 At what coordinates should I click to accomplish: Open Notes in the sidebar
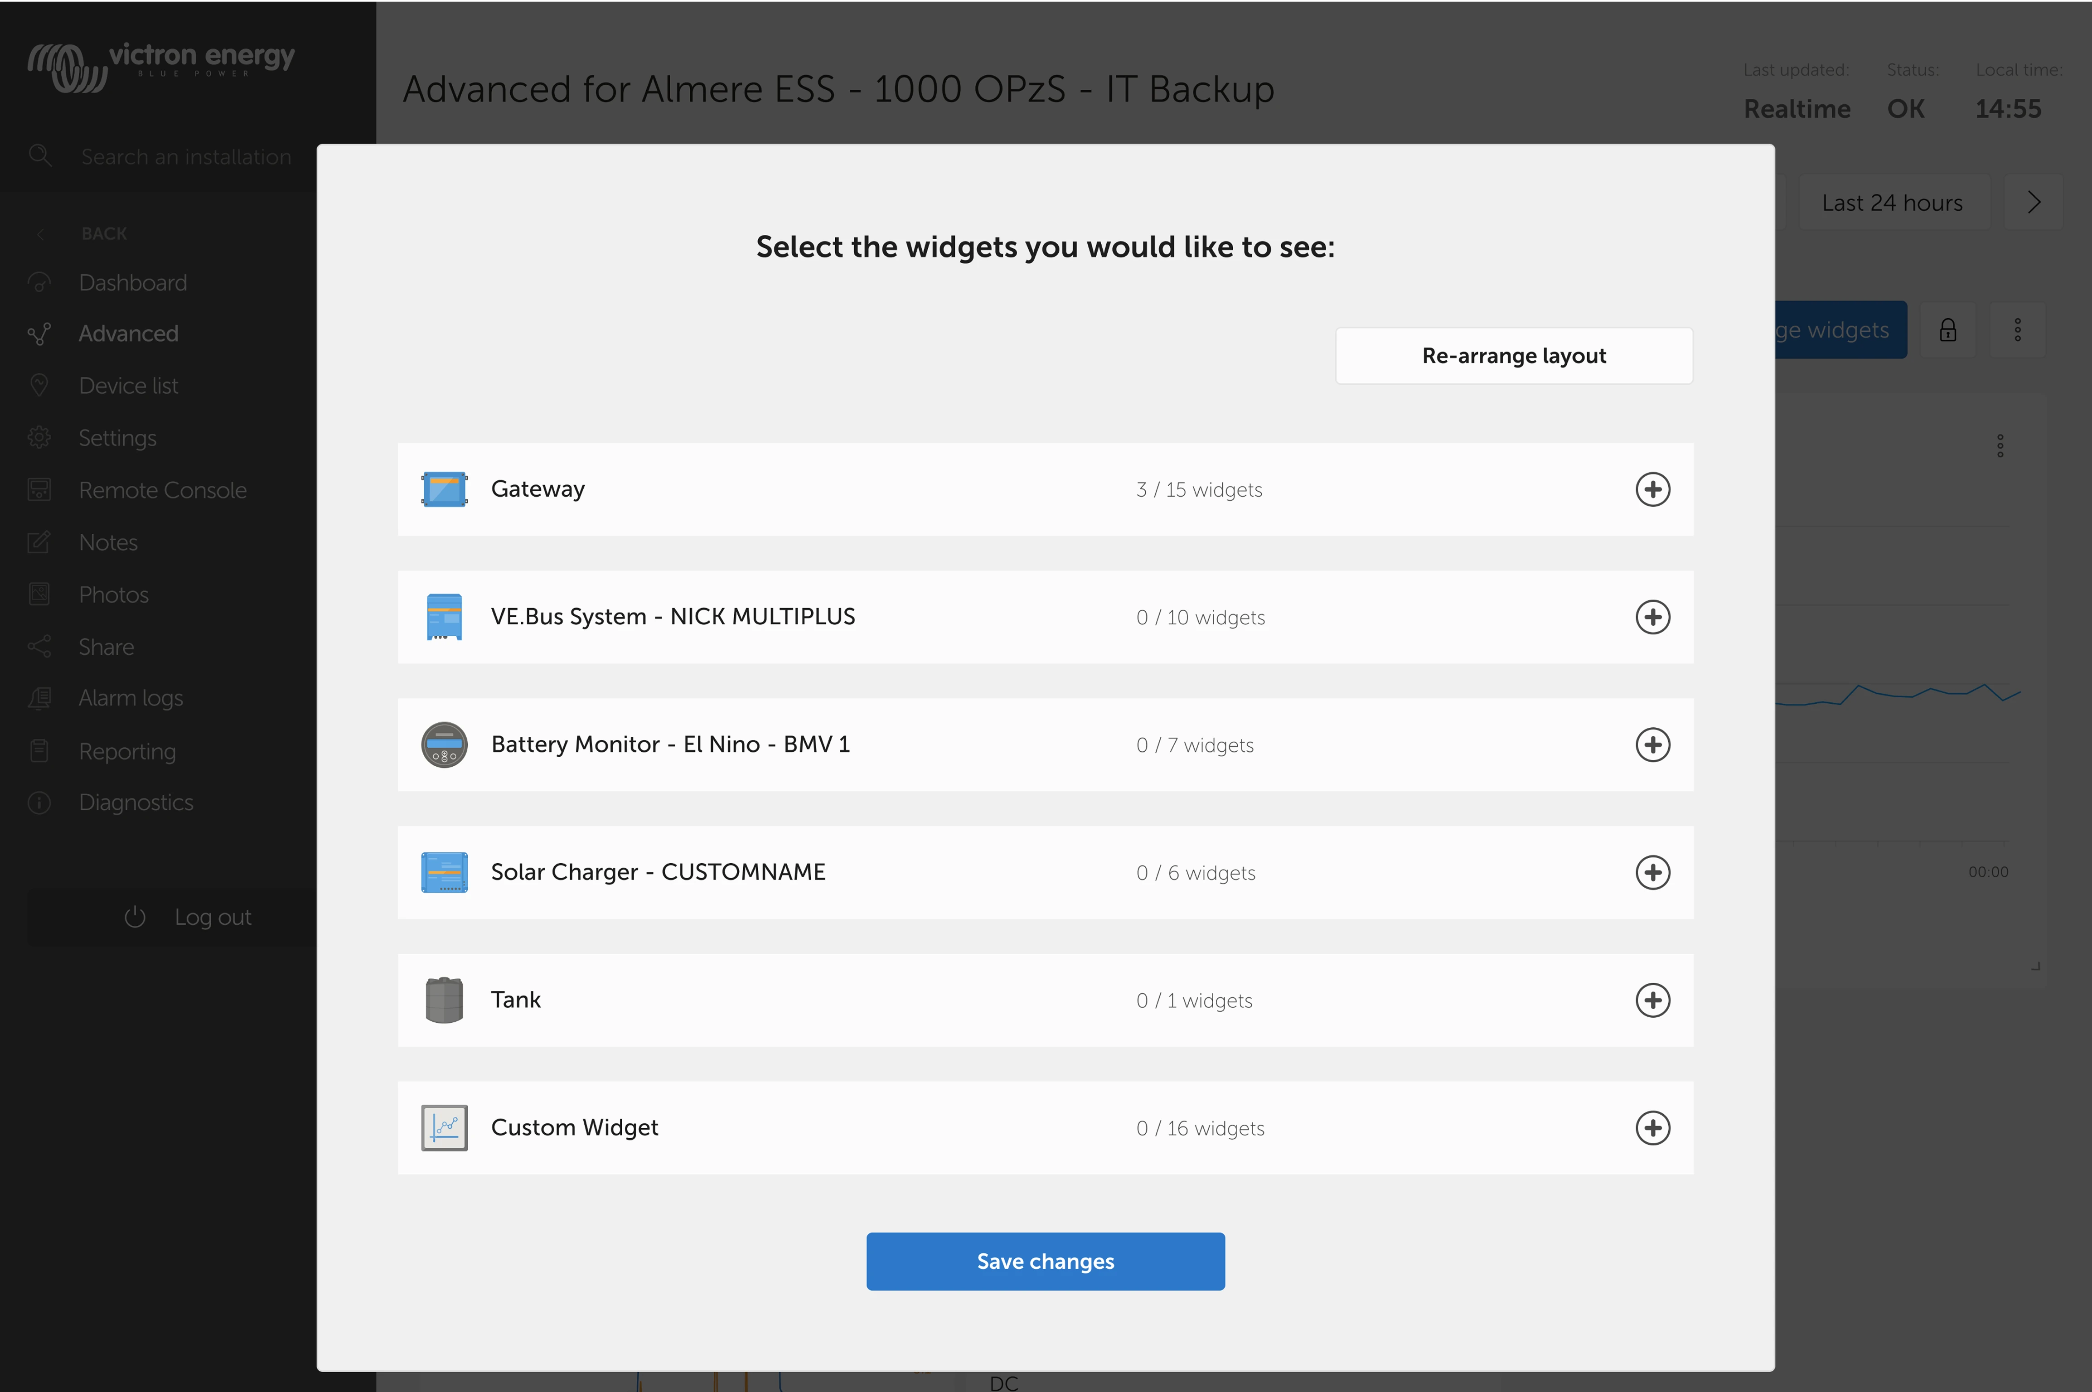point(107,542)
